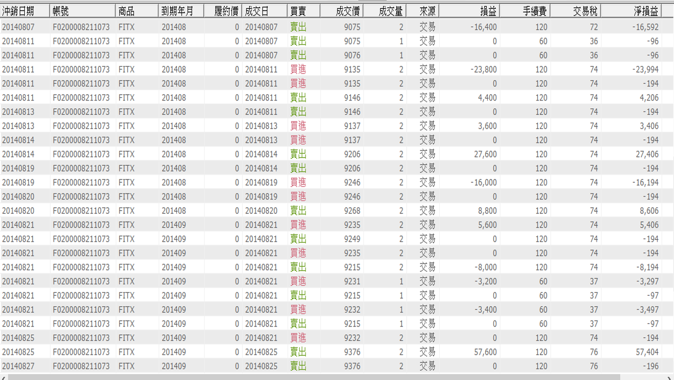This screenshot has width=674, height=380.
Task: Click the 損益 value -23,800
Action: [x=483, y=70]
